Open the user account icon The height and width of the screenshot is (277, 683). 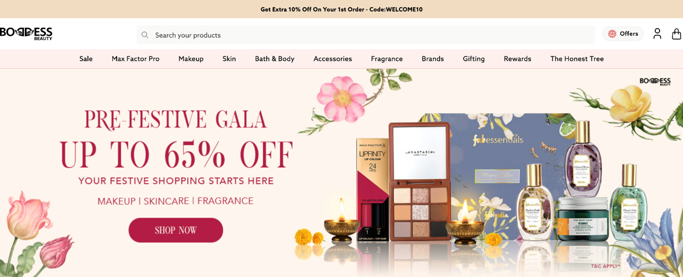point(657,33)
